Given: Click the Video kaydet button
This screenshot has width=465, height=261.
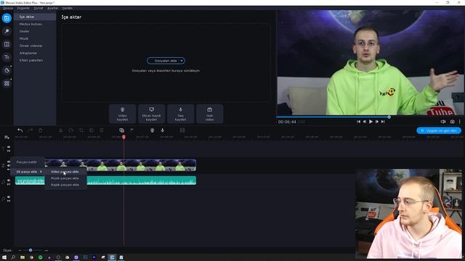Looking at the screenshot, I should (122, 114).
